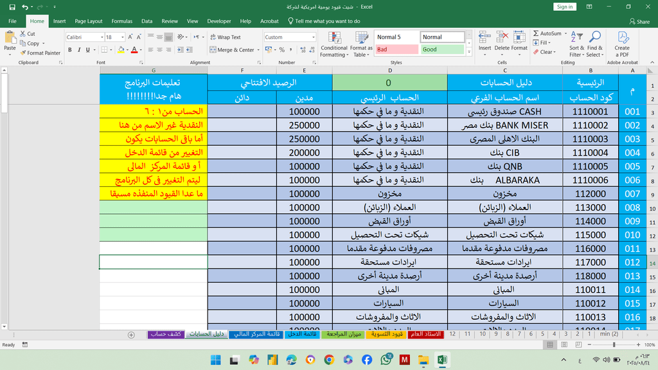Cut the selected cells

(28, 33)
